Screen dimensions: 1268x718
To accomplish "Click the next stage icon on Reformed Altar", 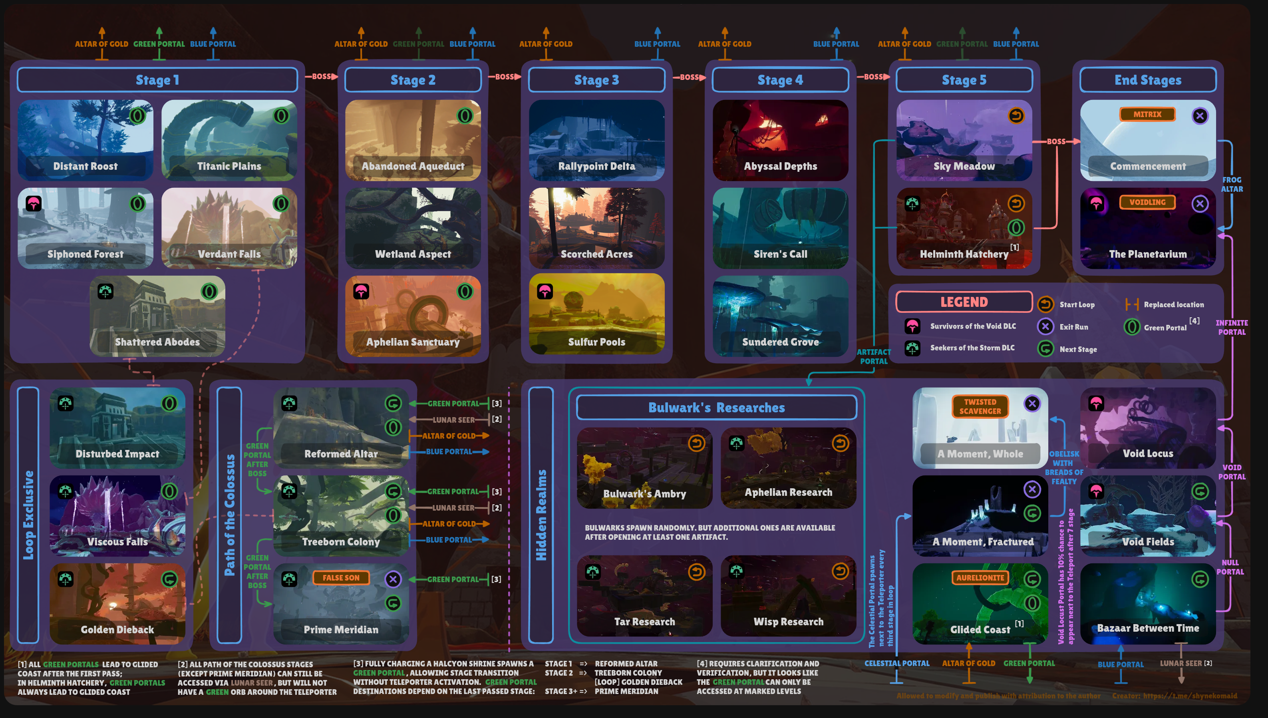I will (393, 404).
